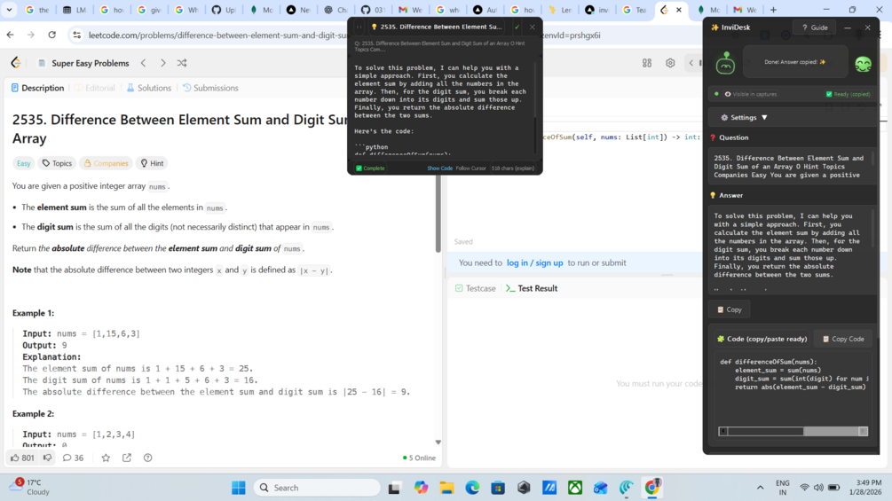Expand the InviDesk Settings dropdown
The width and height of the screenshot is (892, 501).
point(744,118)
